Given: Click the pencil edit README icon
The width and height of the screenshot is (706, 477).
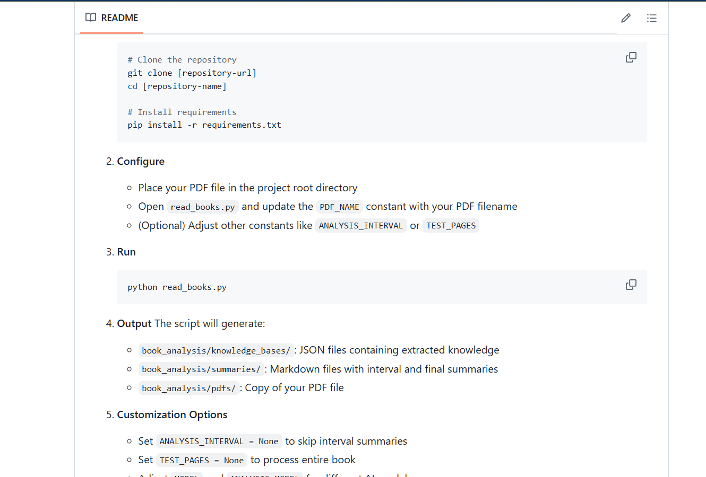Looking at the screenshot, I should click(x=626, y=18).
